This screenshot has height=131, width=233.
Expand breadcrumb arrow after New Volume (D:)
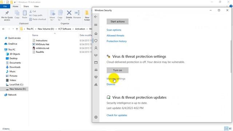56,29
